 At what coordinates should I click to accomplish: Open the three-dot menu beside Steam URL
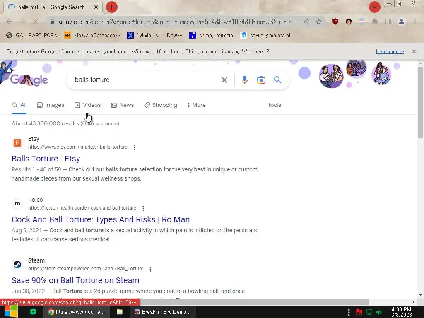(150, 269)
